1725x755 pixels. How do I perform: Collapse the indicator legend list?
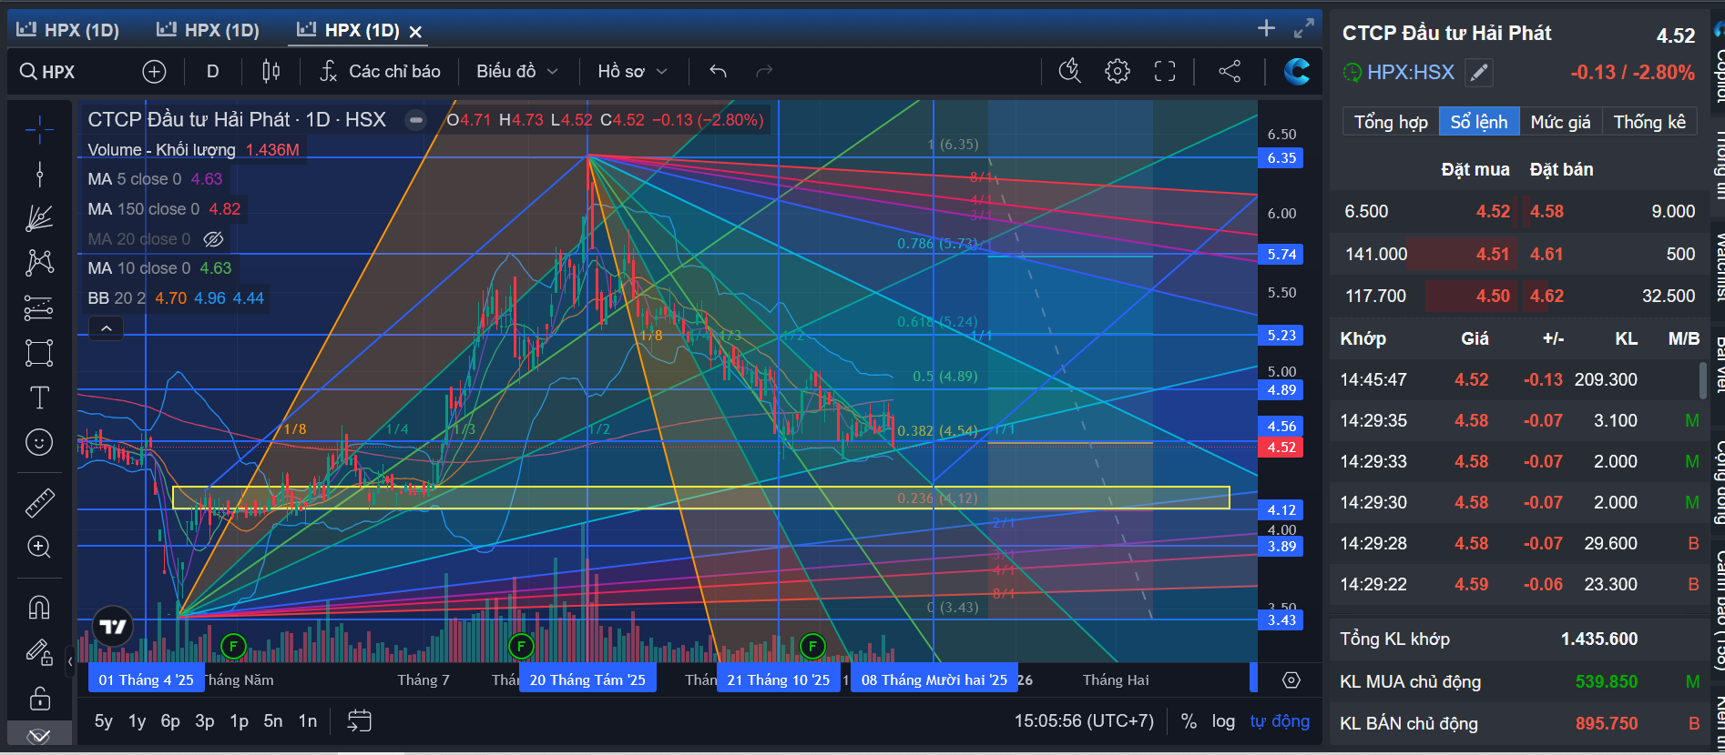tap(106, 328)
